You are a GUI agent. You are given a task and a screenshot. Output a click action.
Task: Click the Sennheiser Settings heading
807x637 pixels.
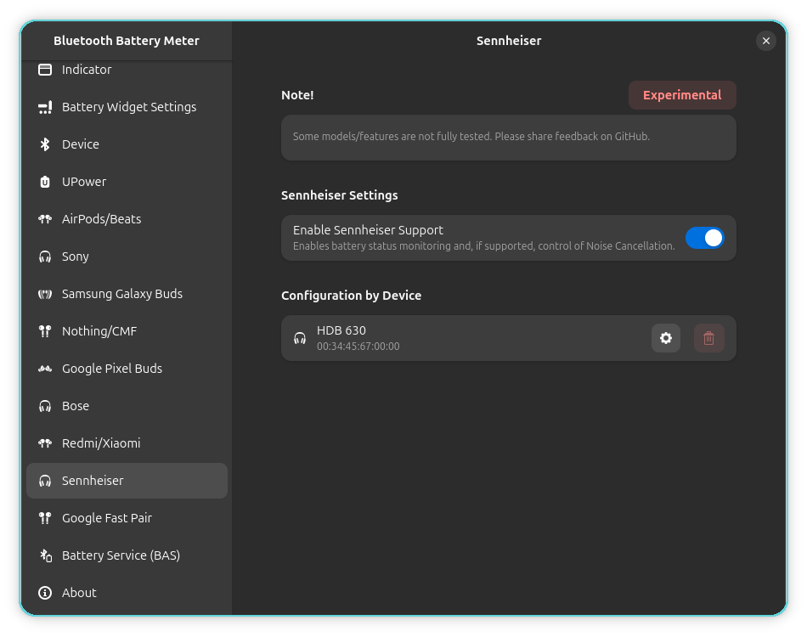tap(339, 195)
